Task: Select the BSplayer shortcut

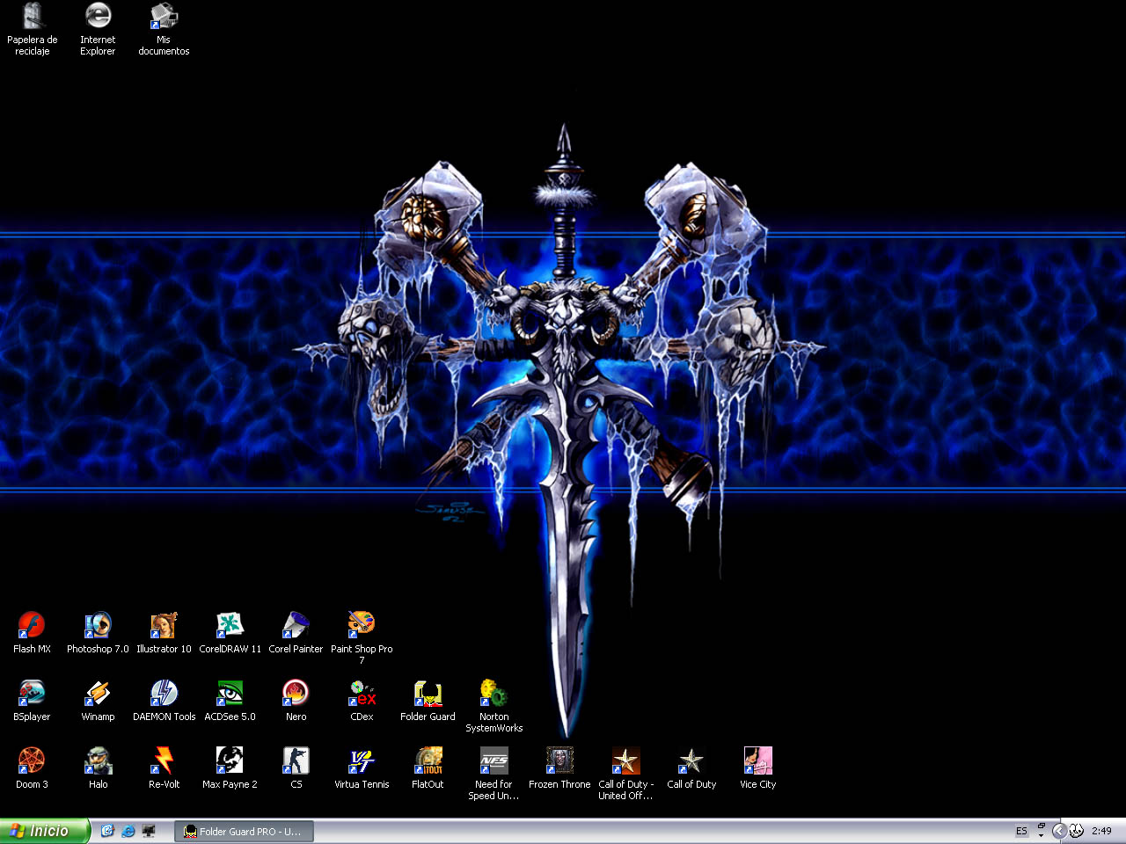Action: click(x=32, y=700)
